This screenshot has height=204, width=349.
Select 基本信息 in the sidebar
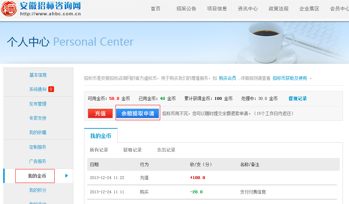(x=38, y=75)
